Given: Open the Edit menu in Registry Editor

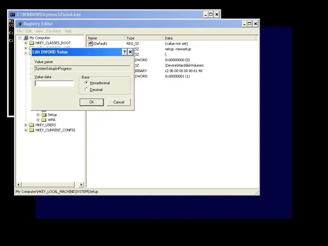Looking at the screenshot, I should [29, 31].
